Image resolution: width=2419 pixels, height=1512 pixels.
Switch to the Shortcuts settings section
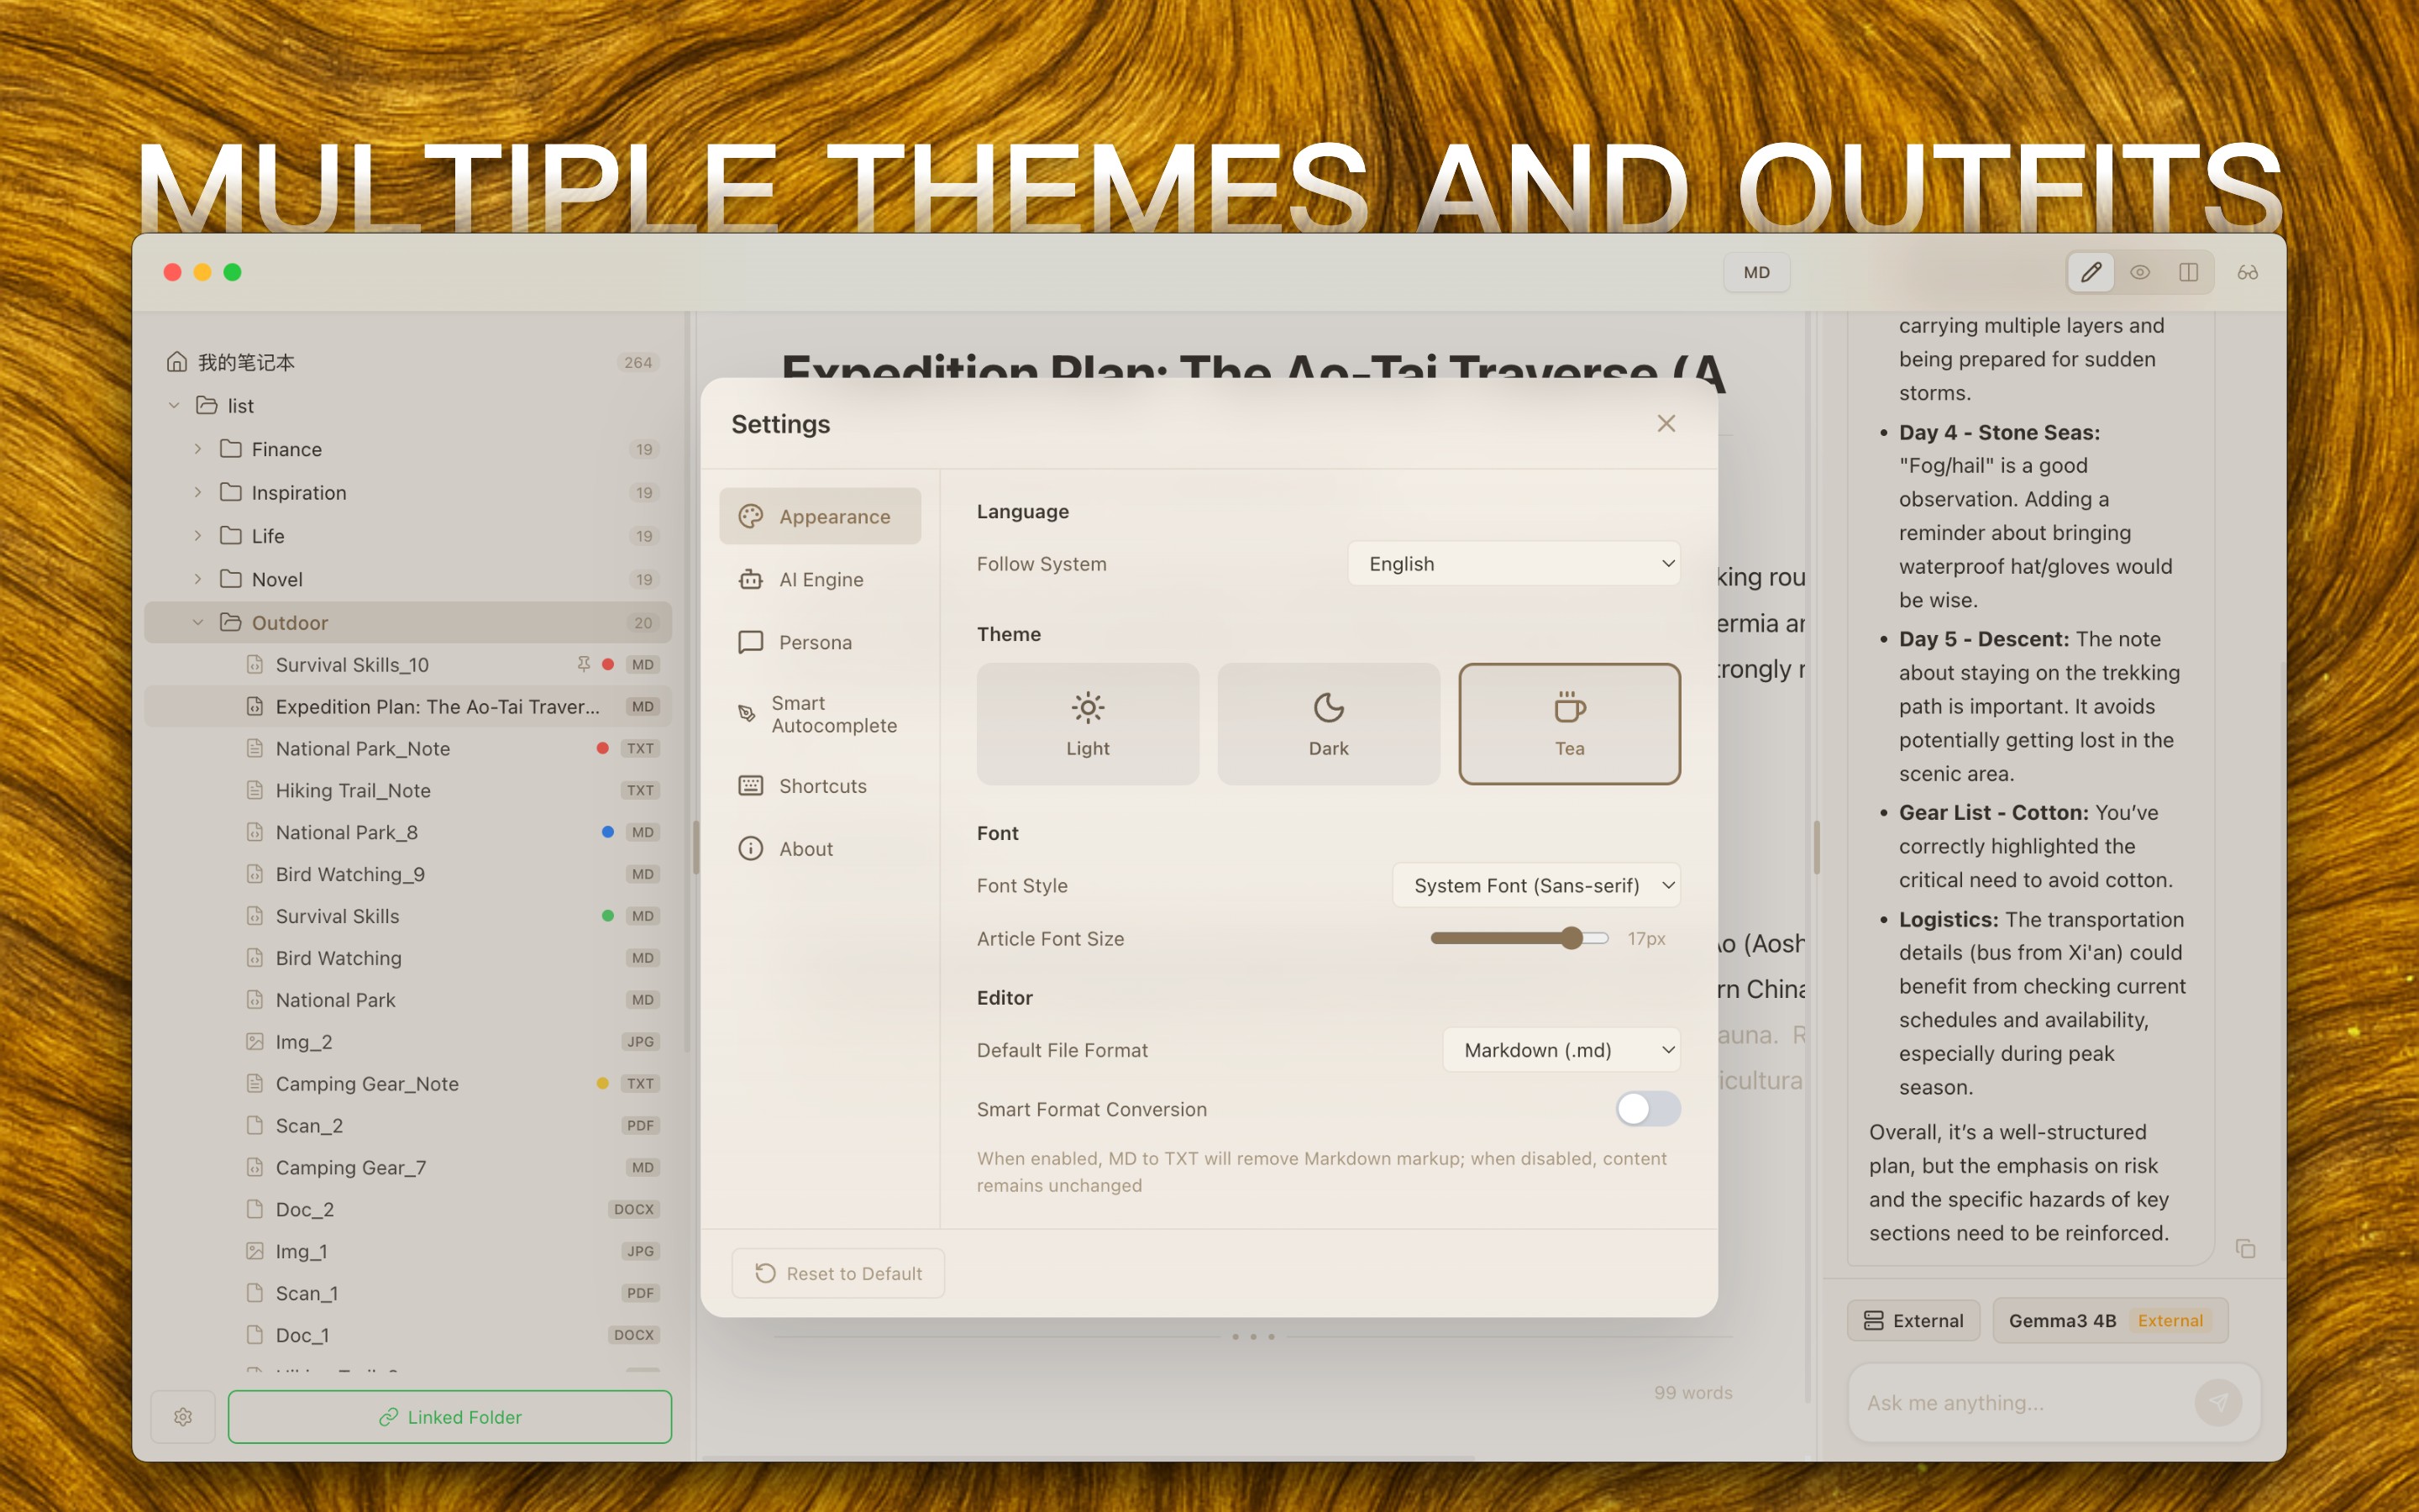820,785
